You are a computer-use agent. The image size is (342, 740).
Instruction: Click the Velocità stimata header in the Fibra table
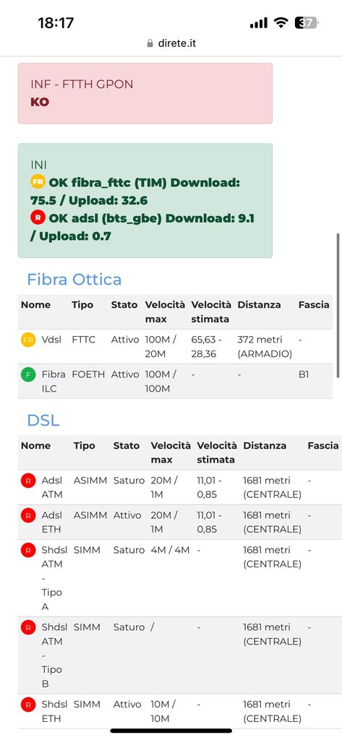(211, 312)
